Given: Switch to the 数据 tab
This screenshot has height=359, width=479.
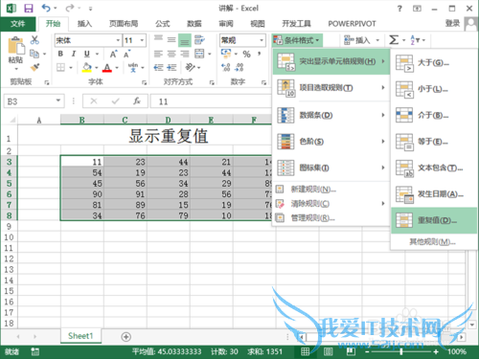Looking at the screenshot, I should [194, 24].
